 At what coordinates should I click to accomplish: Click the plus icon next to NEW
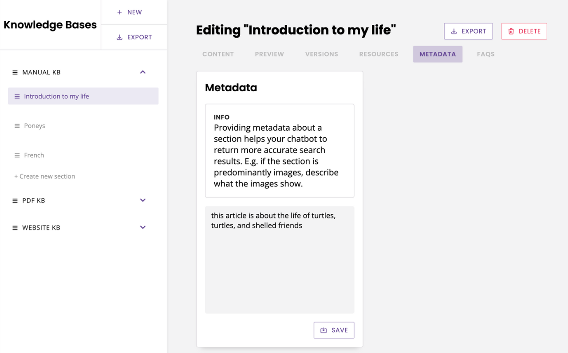(x=119, y=12)
